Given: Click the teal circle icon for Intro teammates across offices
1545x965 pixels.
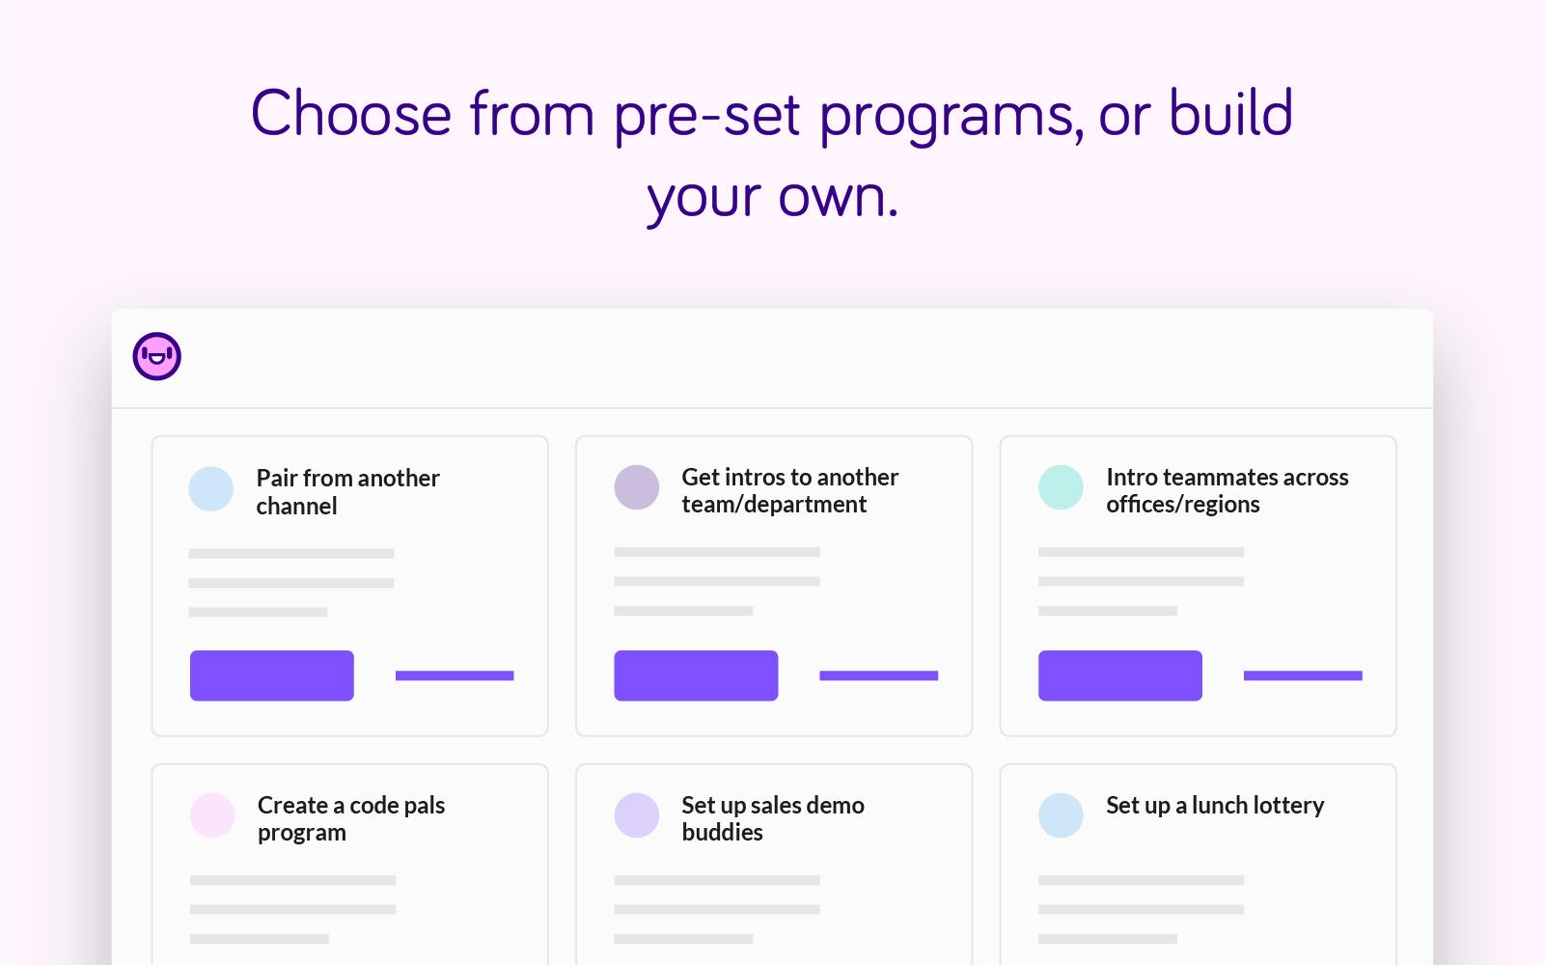Looking at the screenshot, I should (1061, 487).
